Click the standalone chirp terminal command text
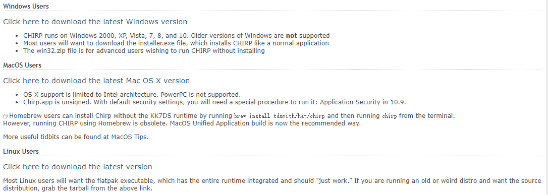This screenshot has width=548, height=195. coord(390,116)
